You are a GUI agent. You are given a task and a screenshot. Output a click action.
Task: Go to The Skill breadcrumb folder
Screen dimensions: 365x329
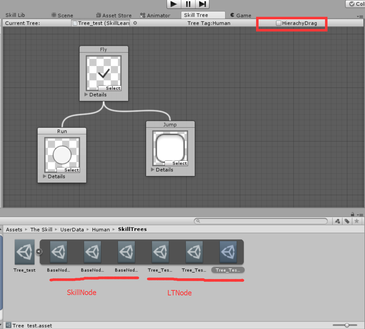(x=41, y=230)
